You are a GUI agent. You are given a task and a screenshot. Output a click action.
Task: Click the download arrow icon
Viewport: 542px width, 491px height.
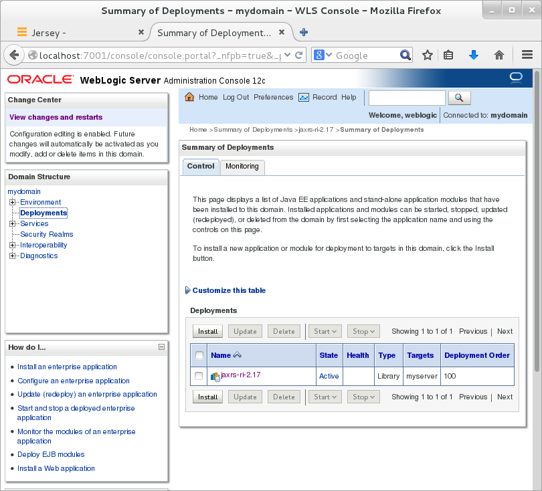pyautogui.click(x=474, y=56)
